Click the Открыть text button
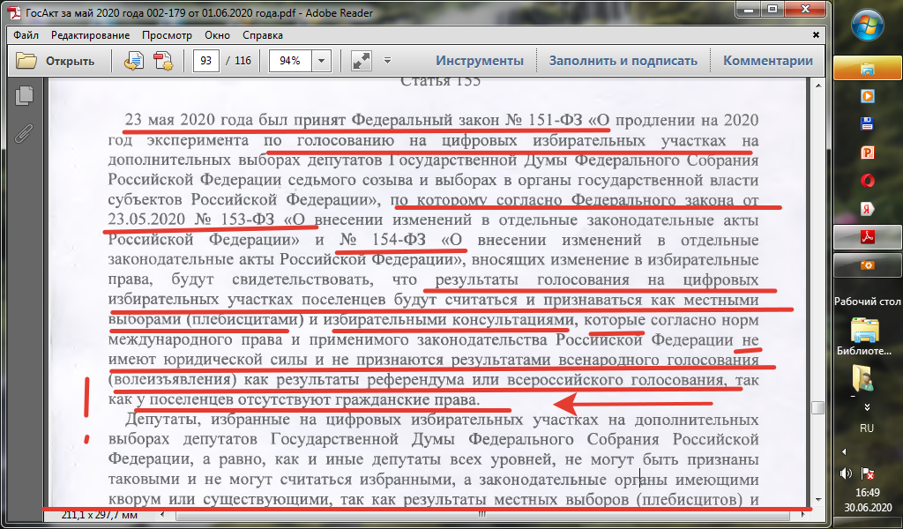Screen dimensions: 903x529 [70, 61]
